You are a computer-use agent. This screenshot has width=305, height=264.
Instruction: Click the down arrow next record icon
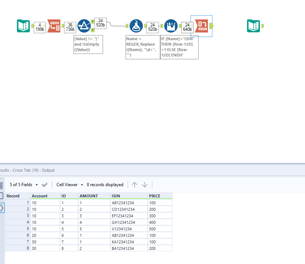point(145,185)
